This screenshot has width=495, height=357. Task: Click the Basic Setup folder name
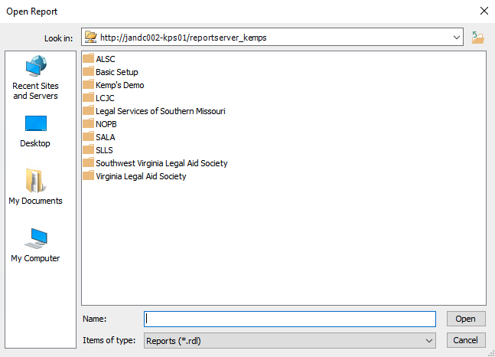point(117,72)
